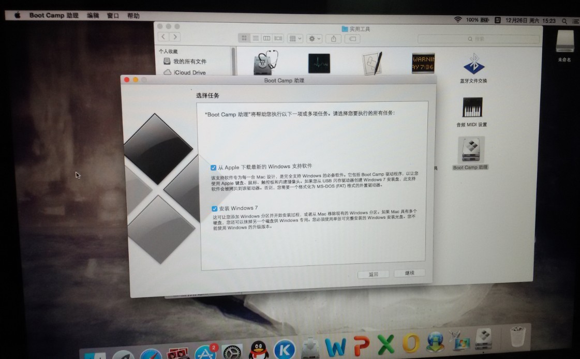
Task: Open the Trash from the Dock
Action: (x=517, y=336)
